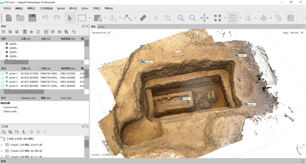This screenshot has width=306, height=164.
Task: Open the Model menu
Action: tap(61, 8)
